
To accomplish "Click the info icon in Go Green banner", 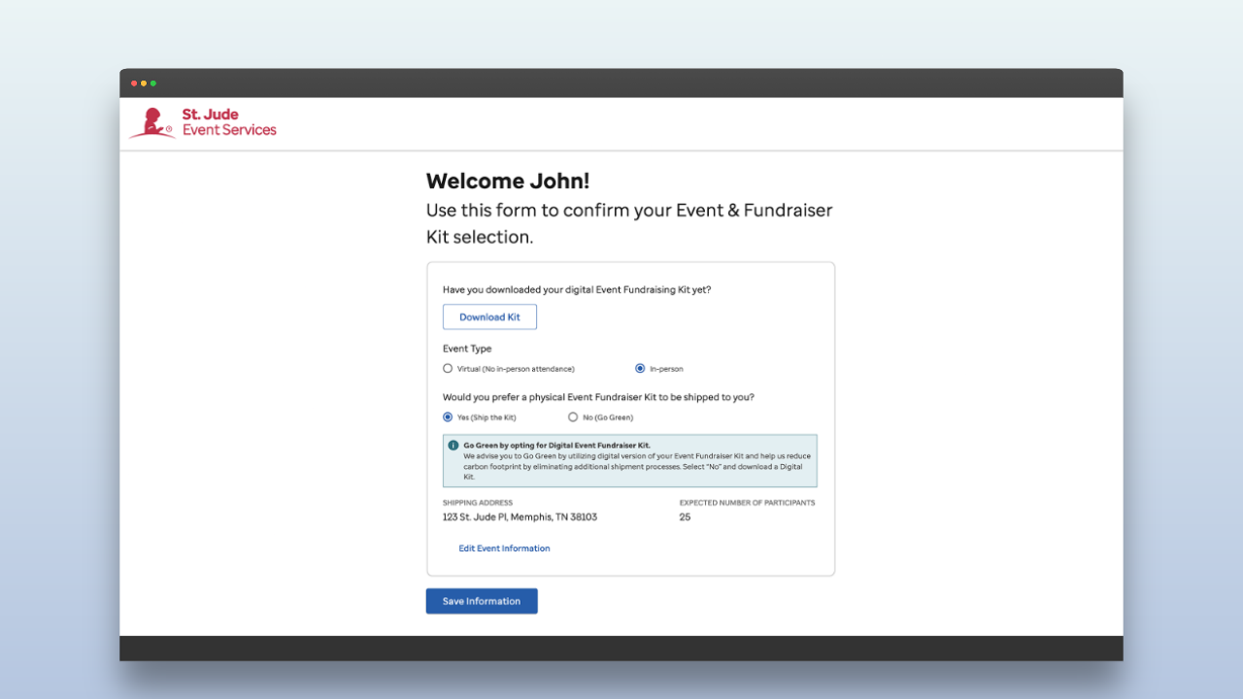I will tap(454, 446).
